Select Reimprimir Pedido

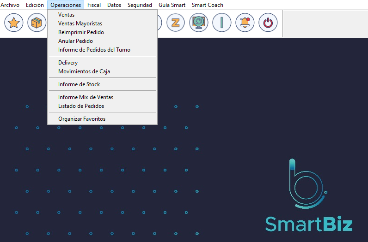coord(81,32)
